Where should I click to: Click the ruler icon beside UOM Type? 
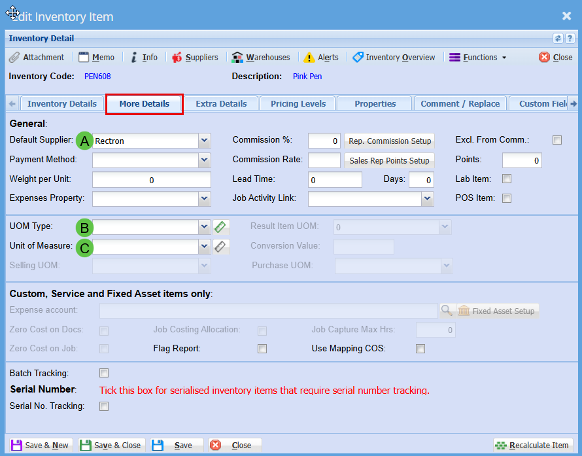pyautogui.click(x=221, y=227)
